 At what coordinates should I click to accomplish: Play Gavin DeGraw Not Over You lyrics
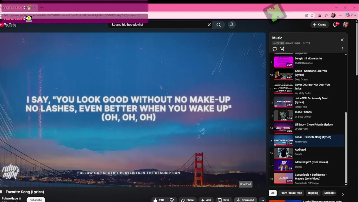point(307,89)
